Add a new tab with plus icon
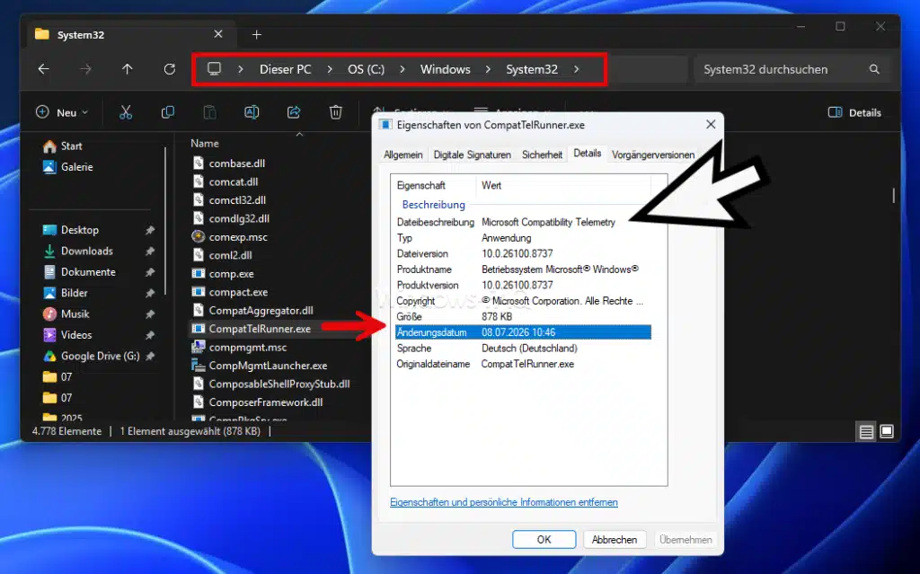The image size is (920, 574). tap(256, 35)
